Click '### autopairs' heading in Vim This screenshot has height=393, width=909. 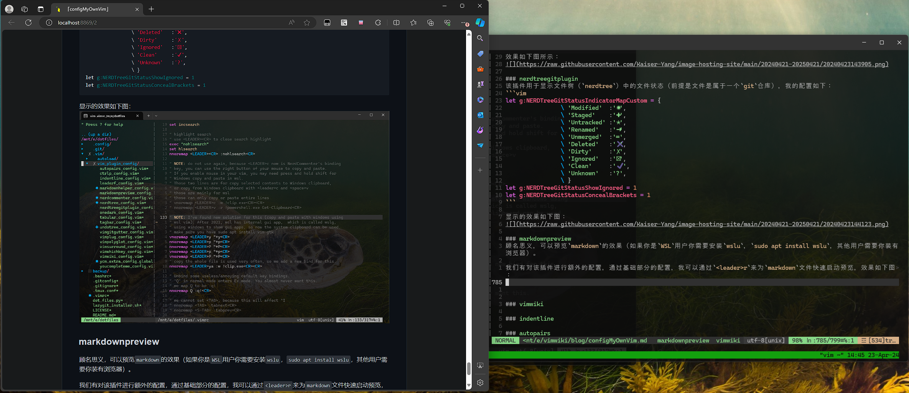coord(528,333)
